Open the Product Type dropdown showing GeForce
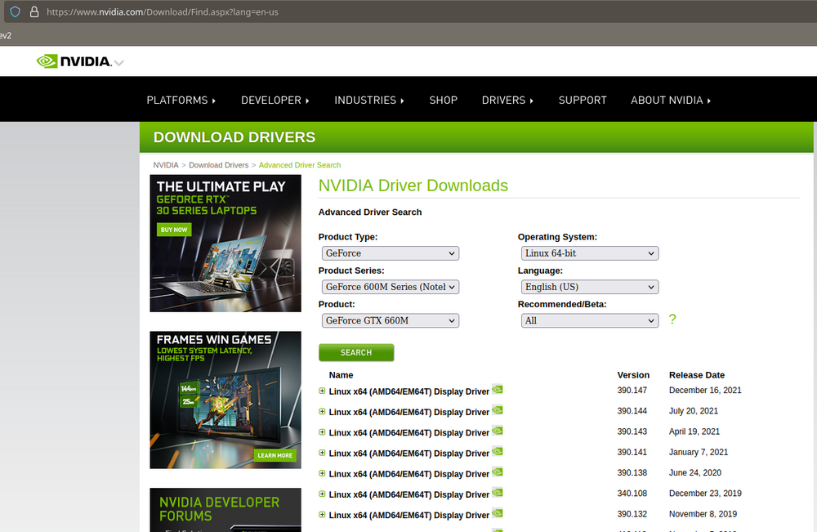 pos(391,253)
